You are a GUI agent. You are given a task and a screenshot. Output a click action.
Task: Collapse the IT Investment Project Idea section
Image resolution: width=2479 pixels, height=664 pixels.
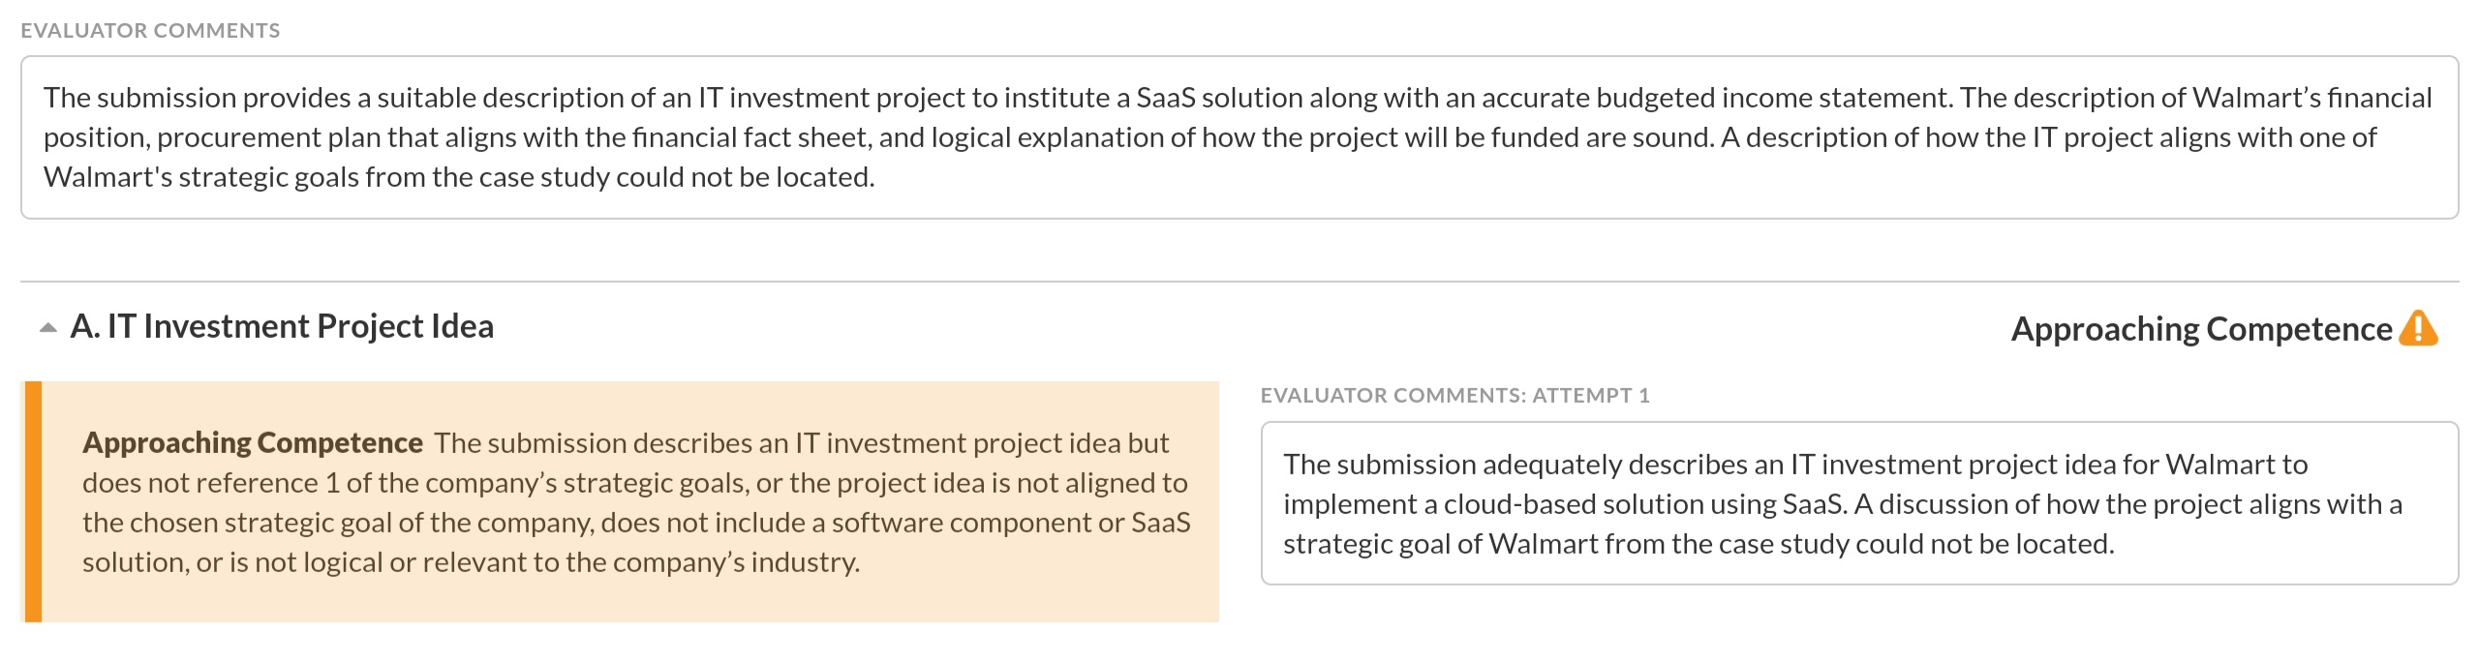pyautogui.click(x=47, y=328)
